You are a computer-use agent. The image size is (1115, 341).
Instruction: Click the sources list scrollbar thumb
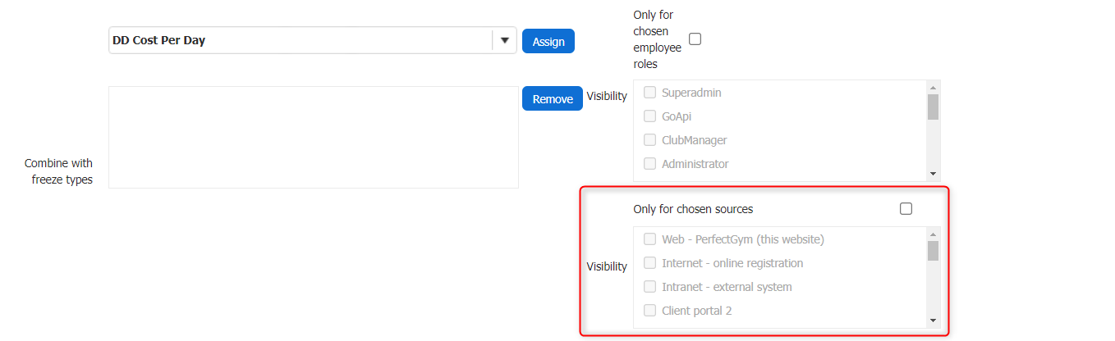pyautogui.click(x=933, y=251)
